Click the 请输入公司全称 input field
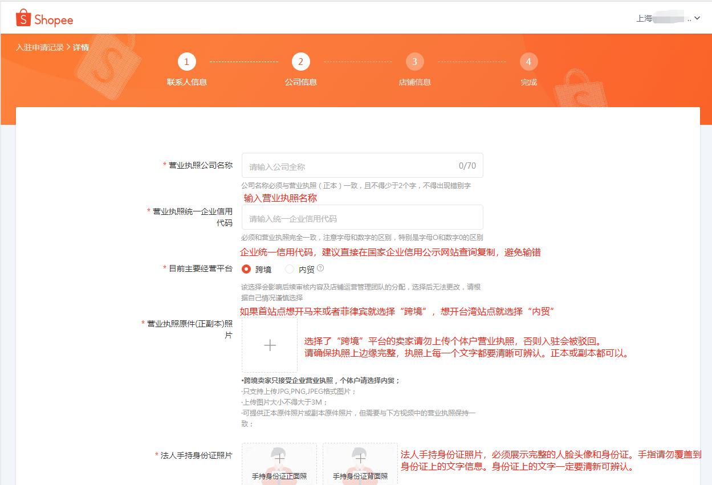 (x=342, y=165)
